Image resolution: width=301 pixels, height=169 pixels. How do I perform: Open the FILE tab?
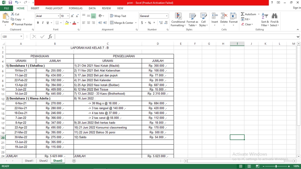[7, 8]
